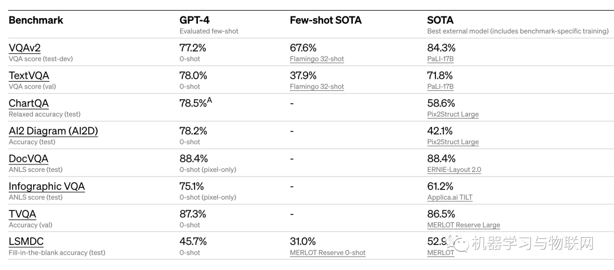Click the TVQA benchmark link
Screen dimensions: 614x270
pyautogui.click(x=22, y=214)
